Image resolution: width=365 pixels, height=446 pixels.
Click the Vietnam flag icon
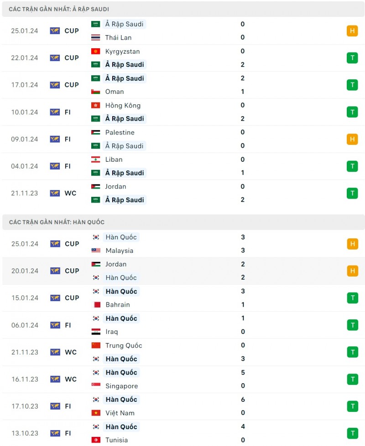(x=96, y=413)
